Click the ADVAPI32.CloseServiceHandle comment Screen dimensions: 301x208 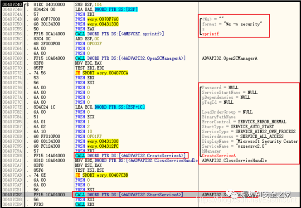click(x=234, y=160)
